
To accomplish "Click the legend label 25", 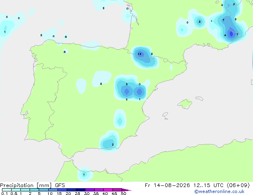I will pyautogui.click(x=77, y=193).
